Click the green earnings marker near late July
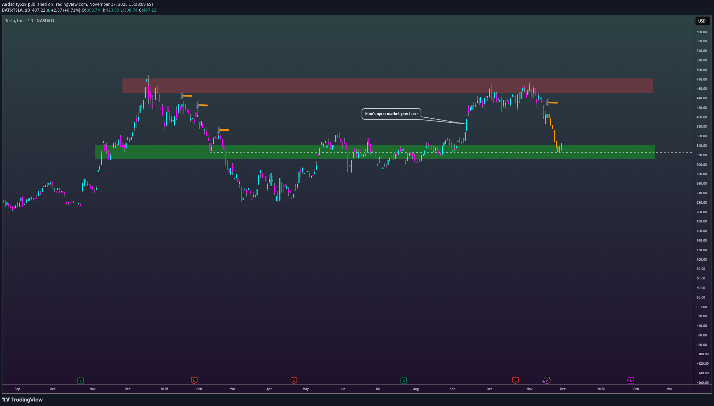714x406 pixels. [x=404, y=380]
